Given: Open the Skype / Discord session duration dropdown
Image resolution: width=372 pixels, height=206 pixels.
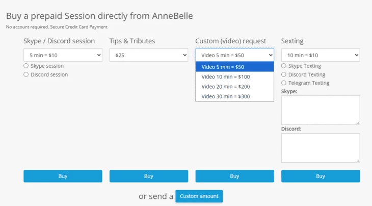Looking at the screenshot, I should (63, 55).
